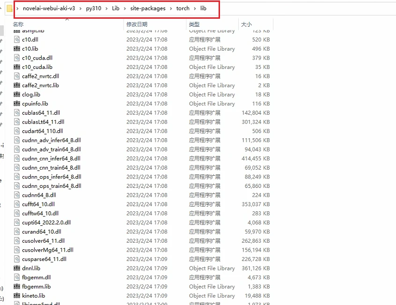Click 应用程序扩展 type of fbgemm.dll

(205, 277)
